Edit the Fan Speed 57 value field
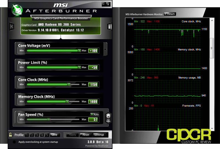 (93, 120)
